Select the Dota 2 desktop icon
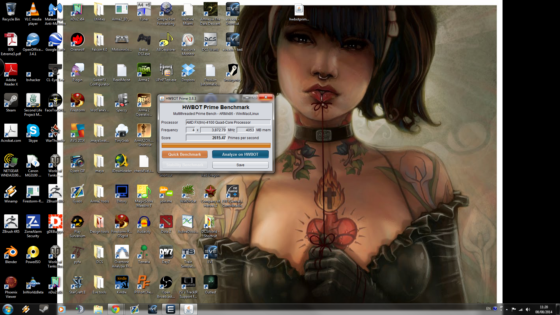This screenshot has height=315, width=560. click(166, 224)
